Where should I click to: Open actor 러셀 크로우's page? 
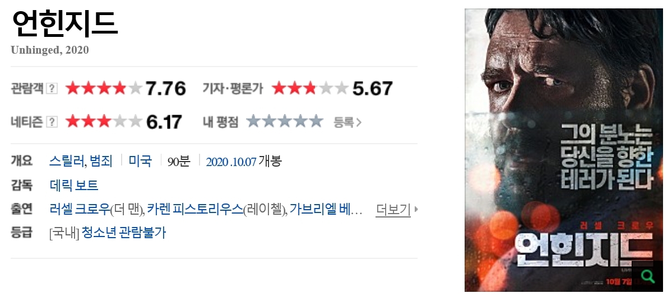click(x=80, y=210)
